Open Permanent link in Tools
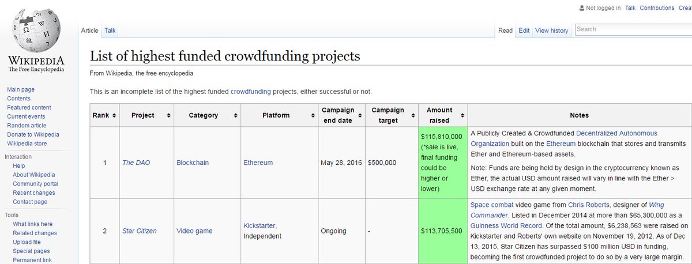 point(32,261)
